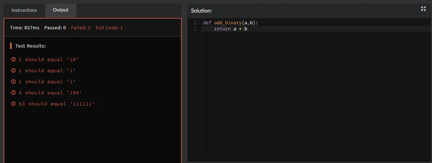Viewport: 432px width, 163px height.
Task: Place cursor in "def add_binary(a,b):" code line
Action: pos(231,23)
